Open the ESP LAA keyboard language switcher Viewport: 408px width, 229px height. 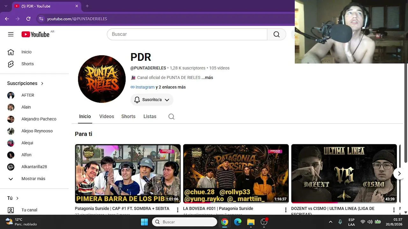(x=351, y=222)
